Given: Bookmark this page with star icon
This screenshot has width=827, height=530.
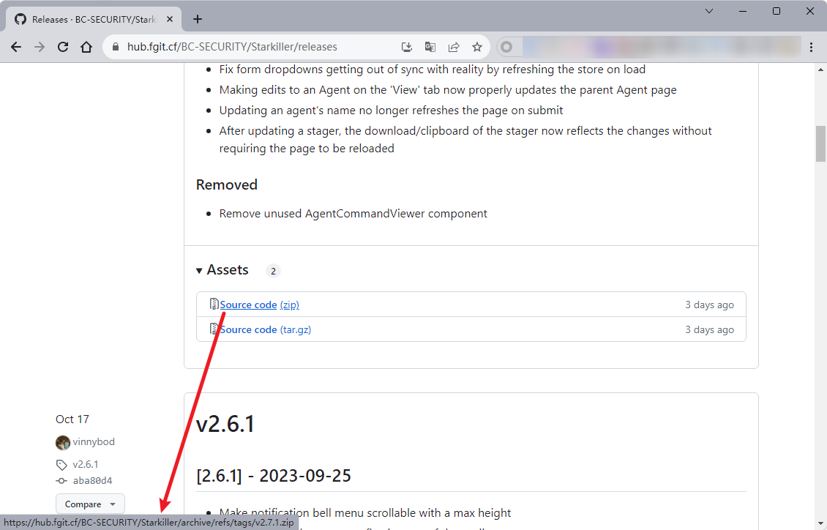Looking at the screenshot, I should tap(477, 47).
